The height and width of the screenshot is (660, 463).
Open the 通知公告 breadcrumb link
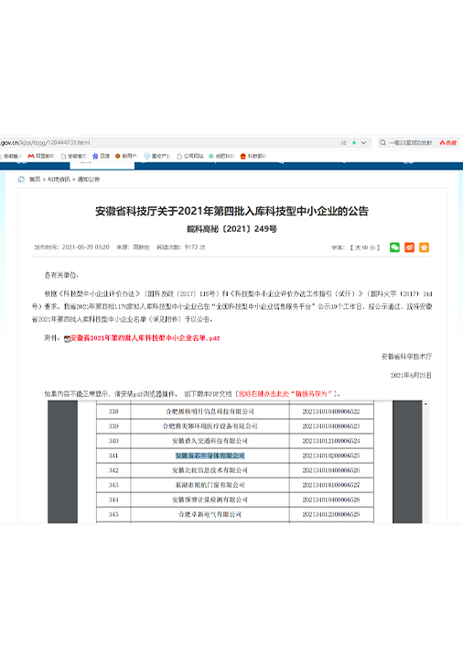[89, 180]
